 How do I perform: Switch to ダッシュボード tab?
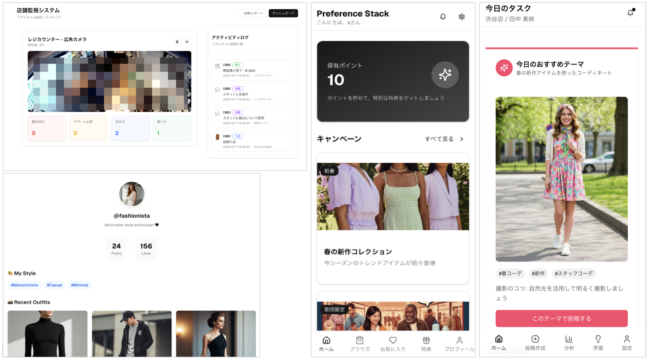283,13
